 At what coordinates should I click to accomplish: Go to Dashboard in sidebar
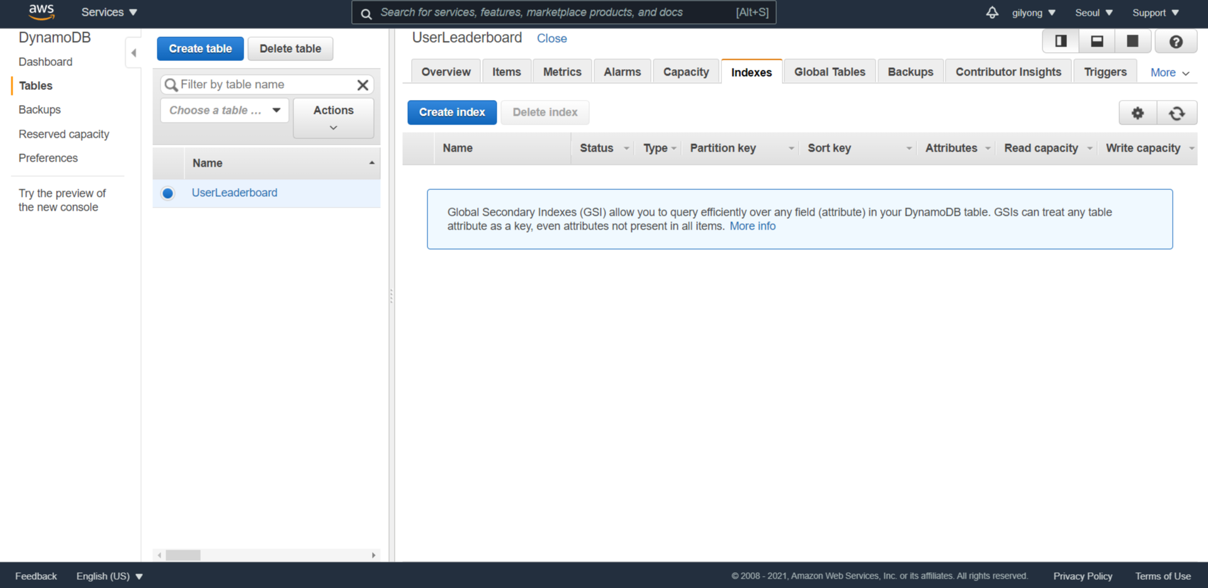45,62
